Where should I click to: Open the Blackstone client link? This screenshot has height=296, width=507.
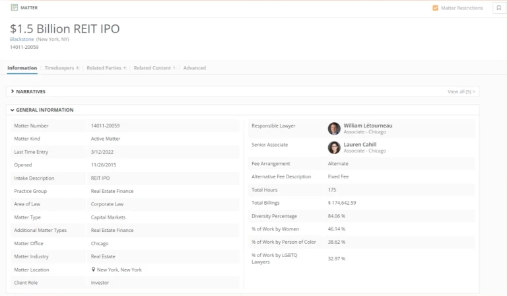(x=22, y=40)
